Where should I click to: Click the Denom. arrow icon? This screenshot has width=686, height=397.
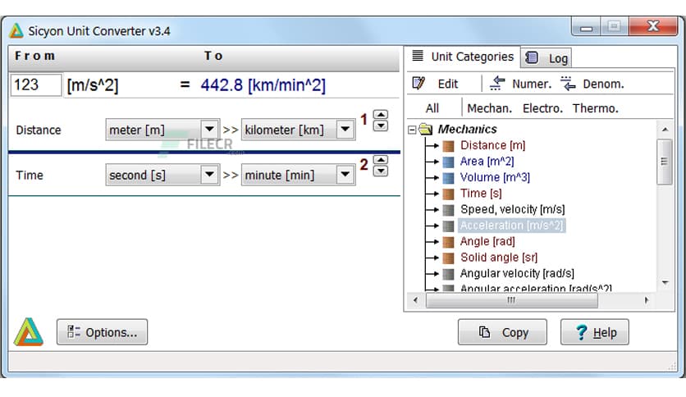[x=568, y=83]
